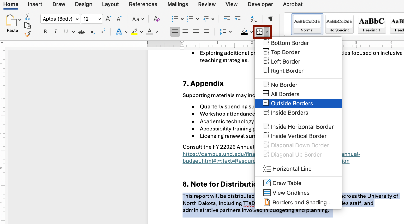Apply the Heading 1 style thumbnail
The width and height of the screenshot is (404, 224).
[x=372, y=24]
